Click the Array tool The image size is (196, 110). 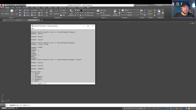pyautogui.click(x=41, y=15)
